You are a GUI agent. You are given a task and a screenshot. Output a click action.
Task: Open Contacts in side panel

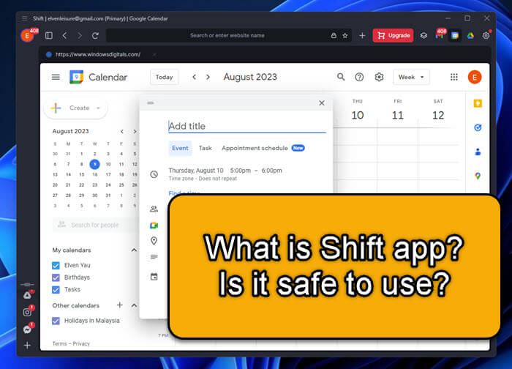point(478,152)
